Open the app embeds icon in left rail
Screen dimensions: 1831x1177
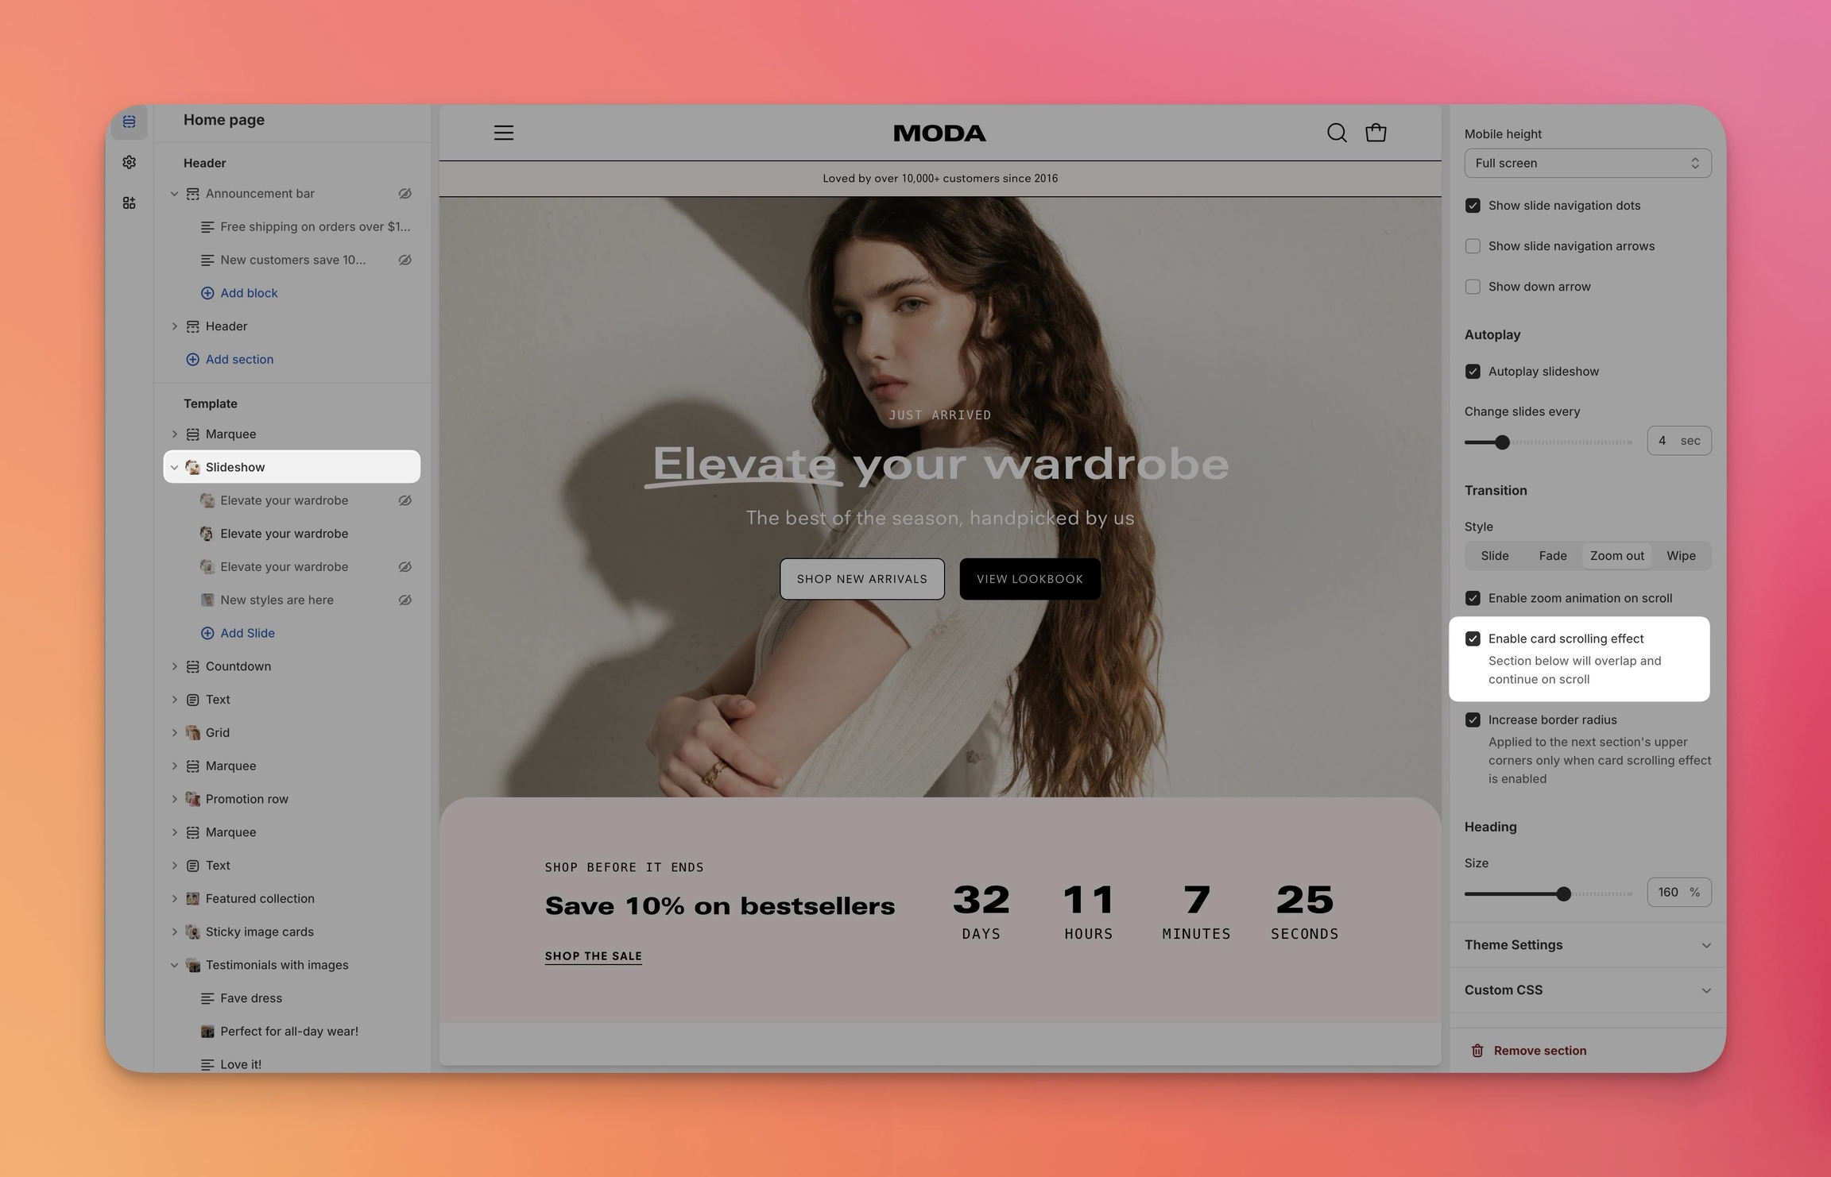[x=129, y=203]
